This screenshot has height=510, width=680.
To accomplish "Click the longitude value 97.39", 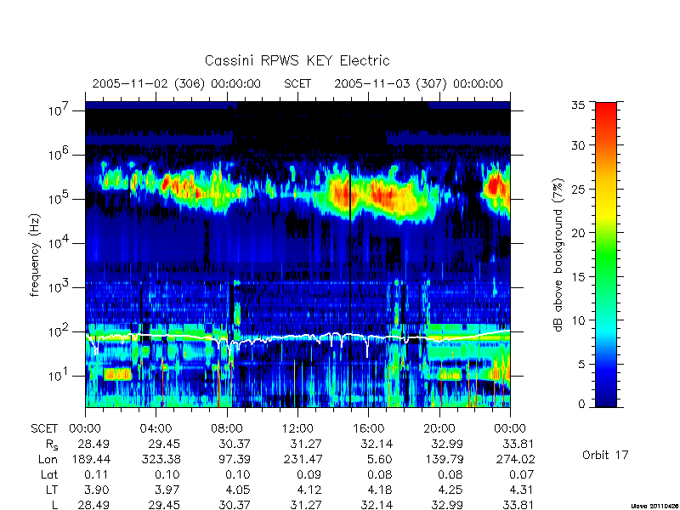I will pyautogui.click(x=235, y=459).
